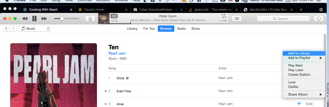Select Dislike in the context menu

(x=304, y=87)
